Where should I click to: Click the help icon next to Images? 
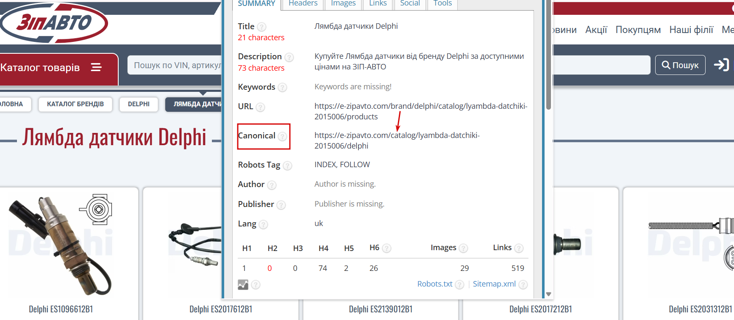(464, 248)
